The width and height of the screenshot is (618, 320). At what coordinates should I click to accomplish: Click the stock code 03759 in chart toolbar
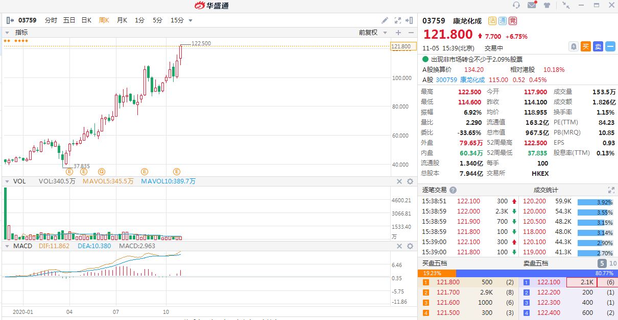tap(28, 20)
